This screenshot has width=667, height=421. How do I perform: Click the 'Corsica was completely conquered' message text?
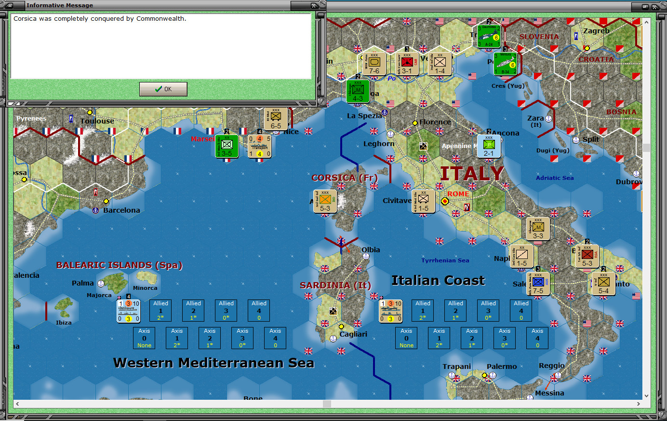tap(100, 19)
